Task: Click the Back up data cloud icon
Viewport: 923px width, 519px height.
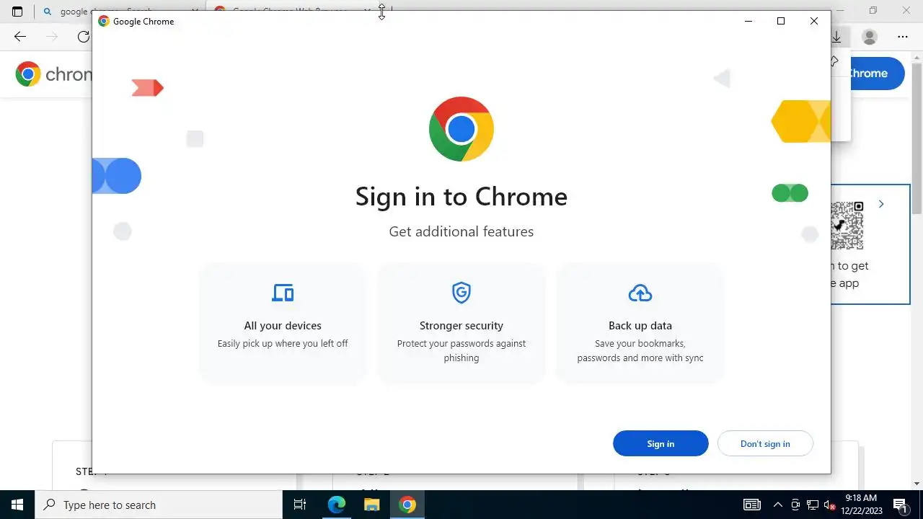Action: pyautogui.click(x=640, y=293)
